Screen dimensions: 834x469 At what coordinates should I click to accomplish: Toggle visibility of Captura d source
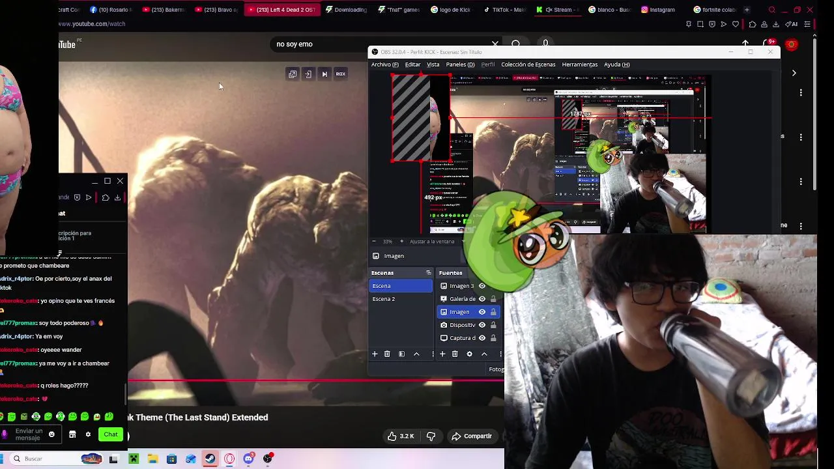point(482,338)
